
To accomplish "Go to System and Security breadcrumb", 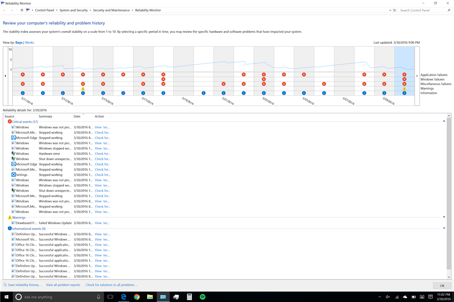I will (x=74, y=10).
